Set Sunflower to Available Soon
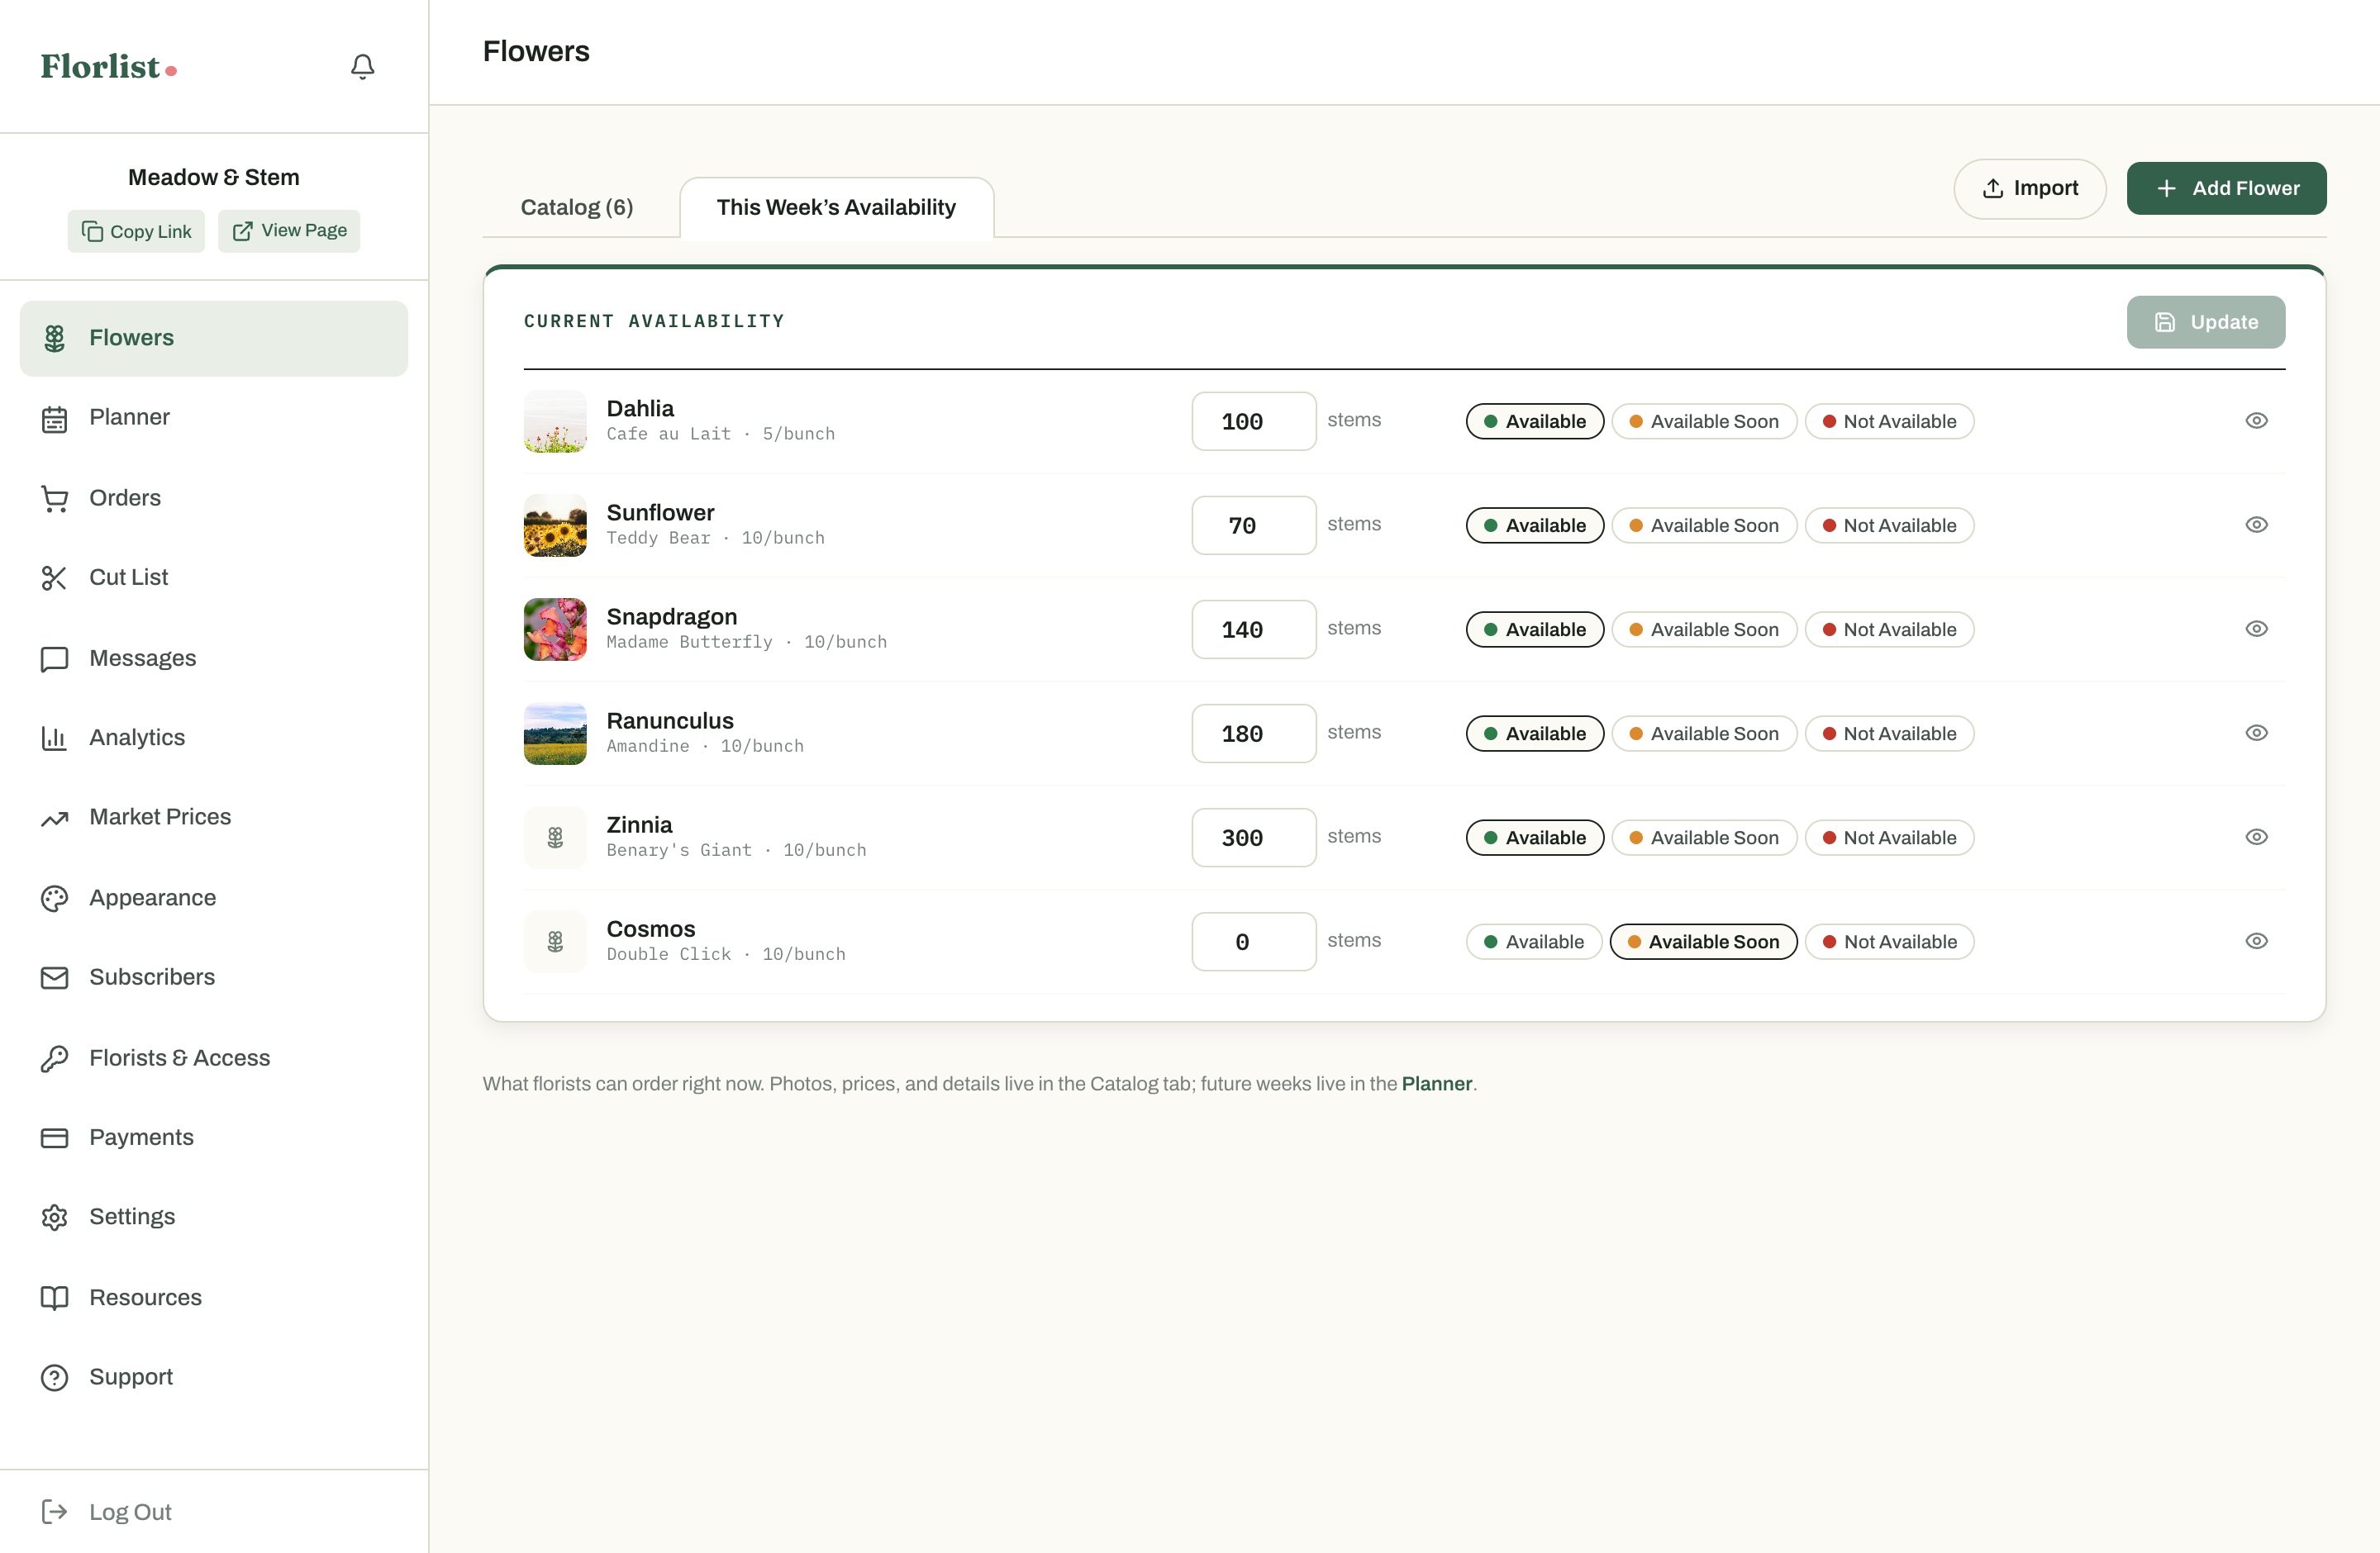The height and width of the screenshot is (1553, 2380). [x=1704, y=525]
